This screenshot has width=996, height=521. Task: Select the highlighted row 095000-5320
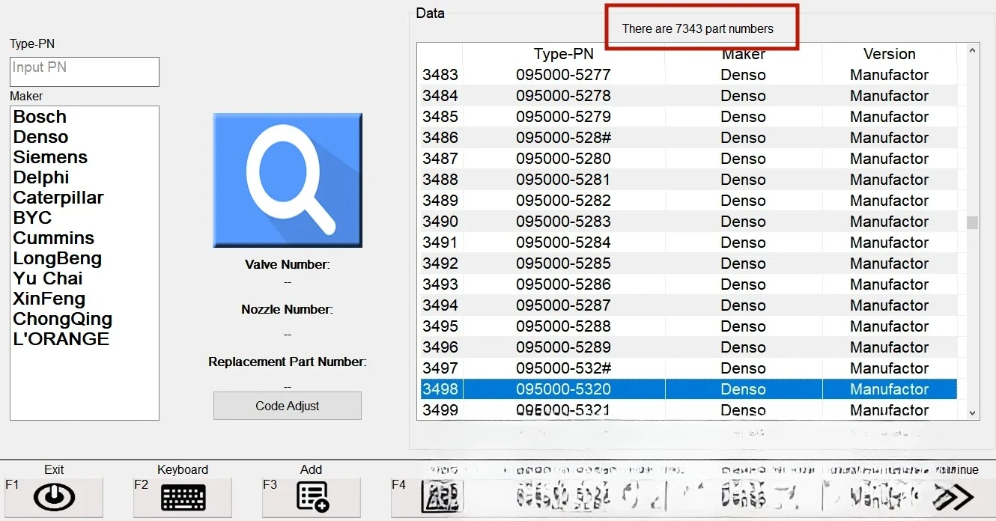point(563,389)
